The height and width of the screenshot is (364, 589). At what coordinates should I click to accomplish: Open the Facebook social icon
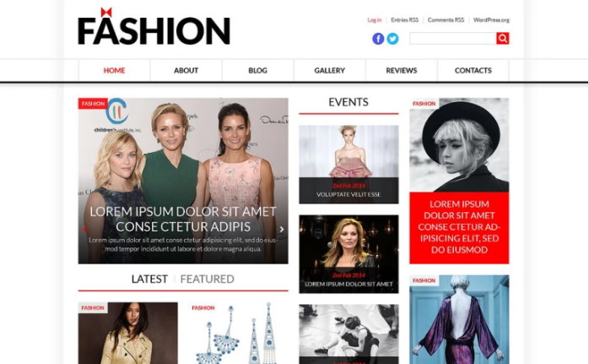(378, 39)
